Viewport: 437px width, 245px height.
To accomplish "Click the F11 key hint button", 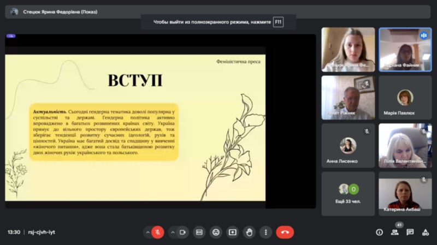I will click(x=279, y=22).
